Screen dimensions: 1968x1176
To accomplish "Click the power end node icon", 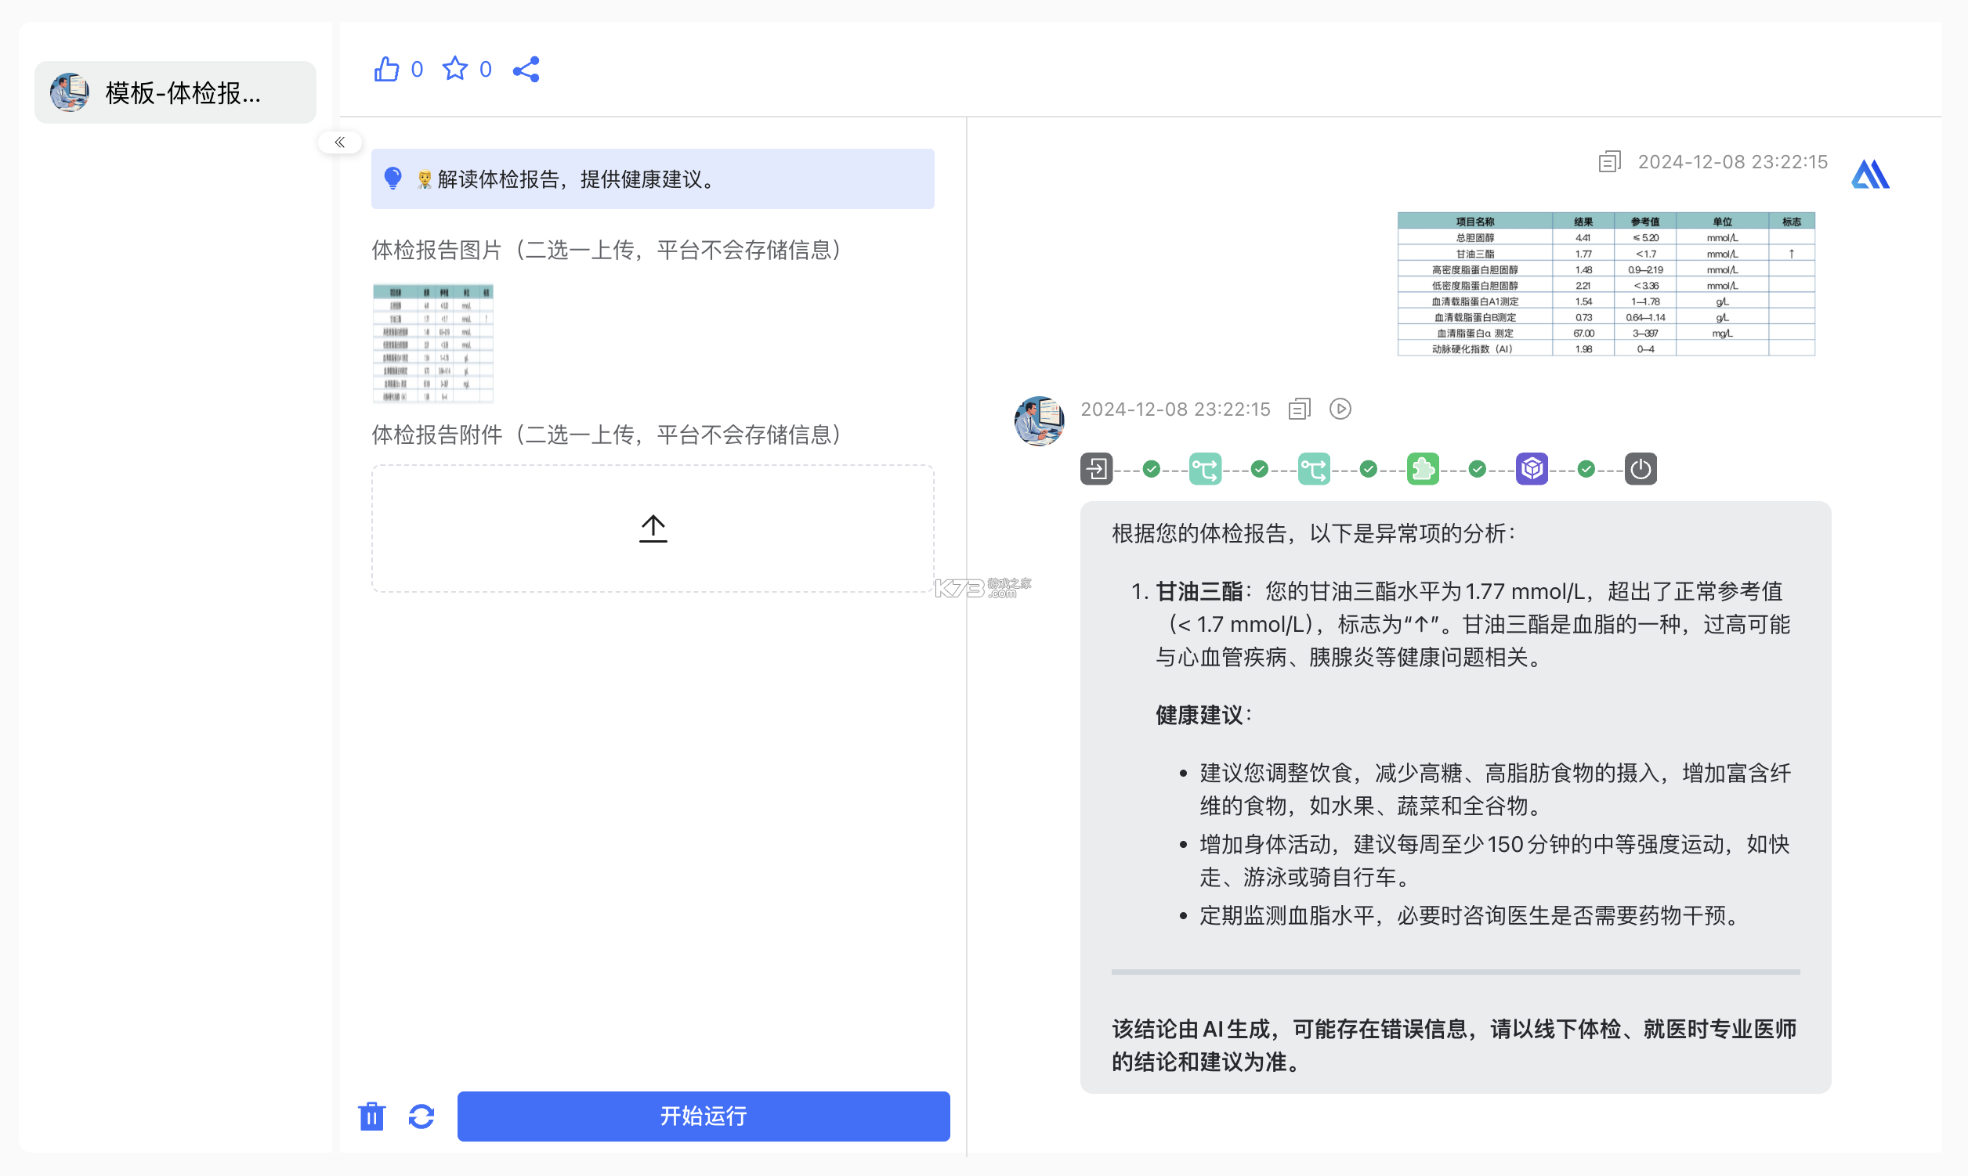I will click(x=1641, y=469).
